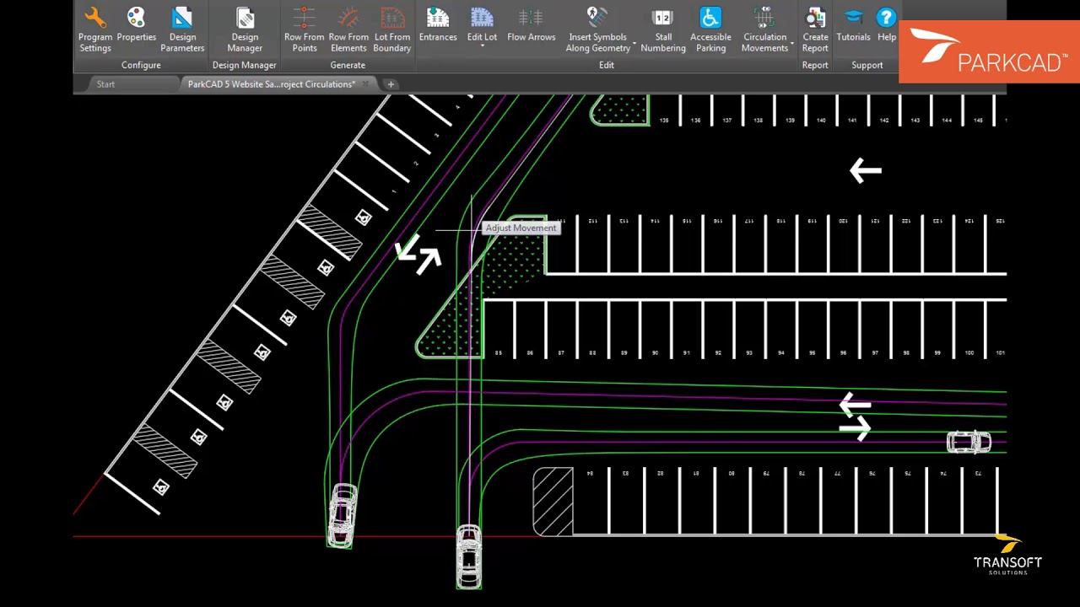The image size is (1080, 607).
Task: Click the Report panel label
Action: click(x=815, y=65)
